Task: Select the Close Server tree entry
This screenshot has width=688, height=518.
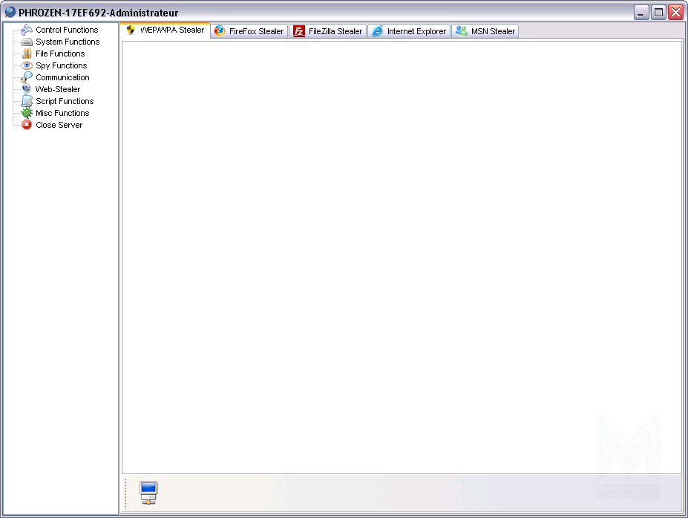Action: (x=59, y=125)
